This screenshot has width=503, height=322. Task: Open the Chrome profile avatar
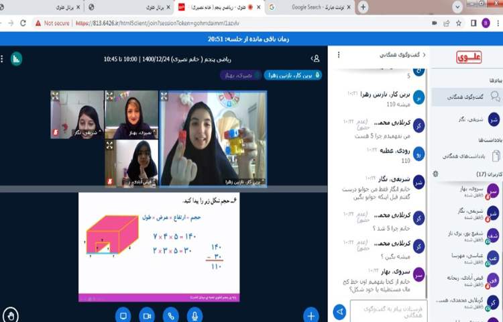click(x=486, y=23)
